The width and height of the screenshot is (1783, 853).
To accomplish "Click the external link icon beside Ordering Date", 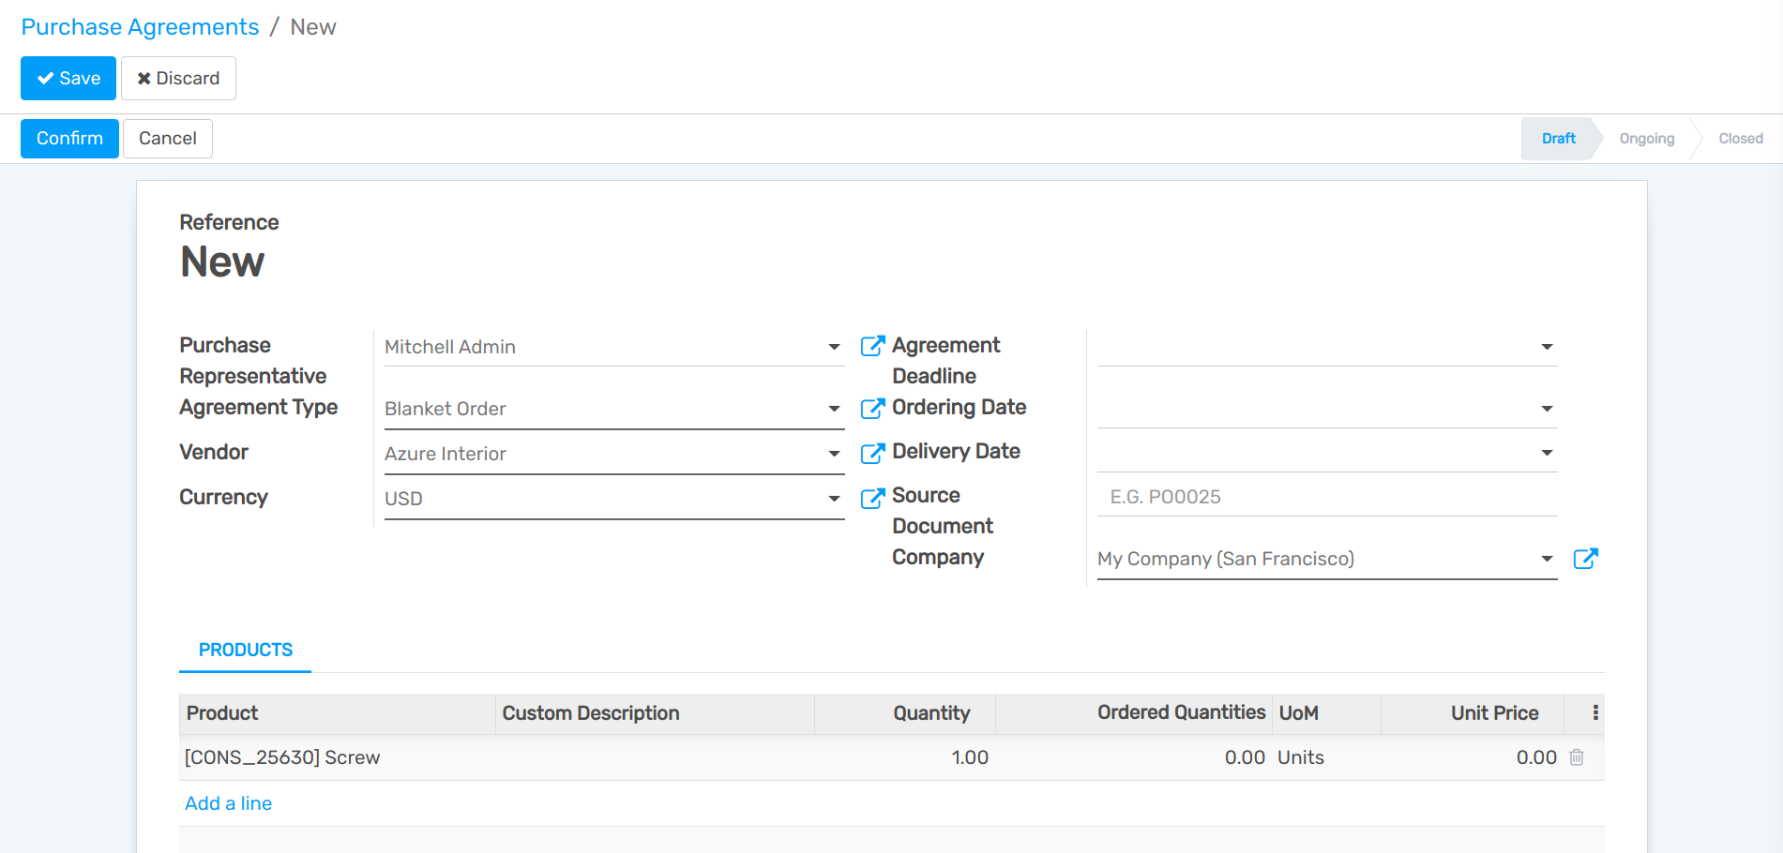I will tap(872, 408).
